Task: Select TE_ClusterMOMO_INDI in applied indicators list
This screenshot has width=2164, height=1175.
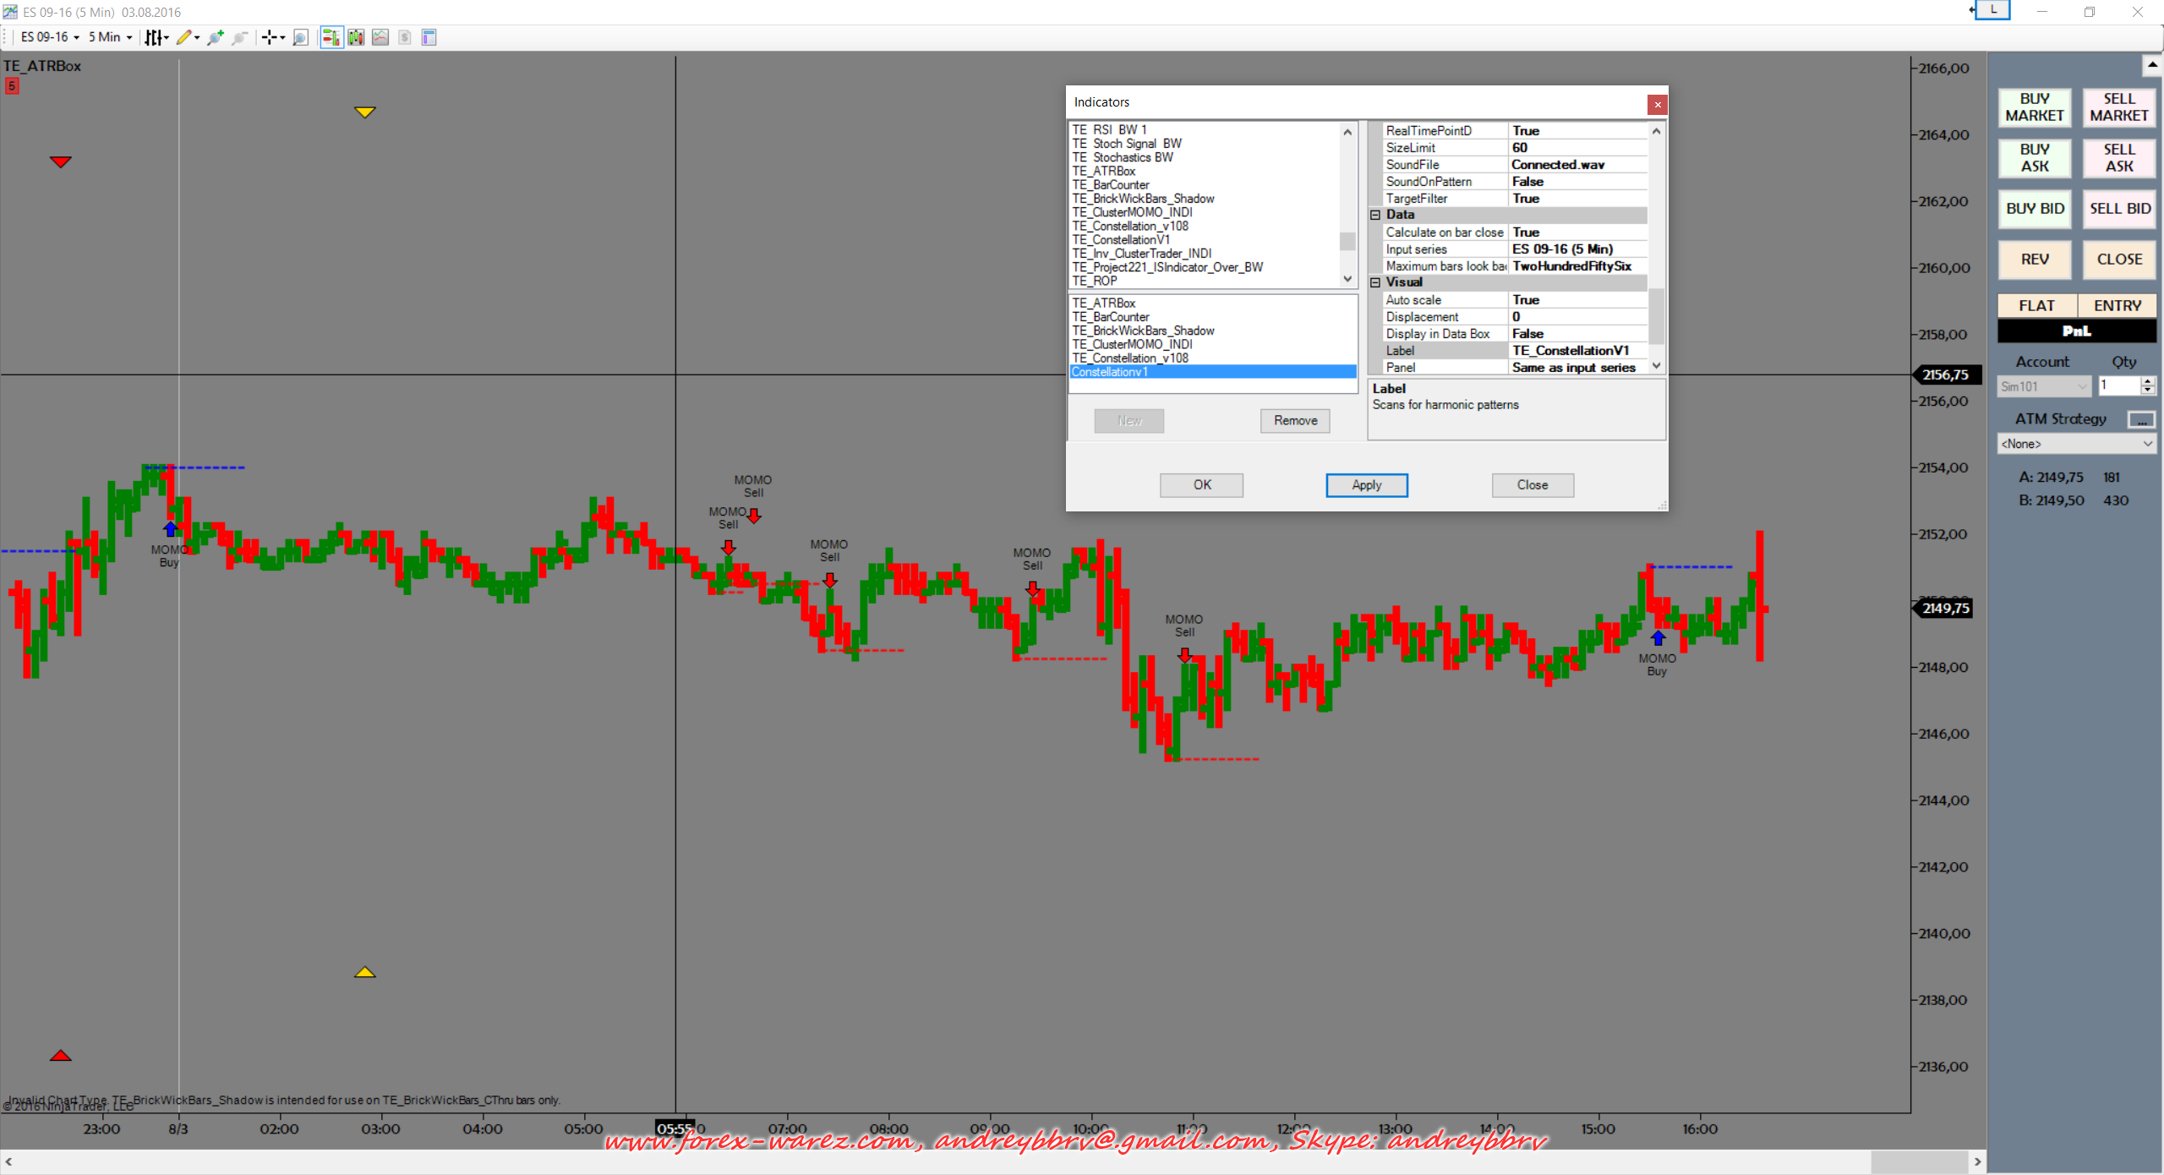Action: (x=1132, y=344)
